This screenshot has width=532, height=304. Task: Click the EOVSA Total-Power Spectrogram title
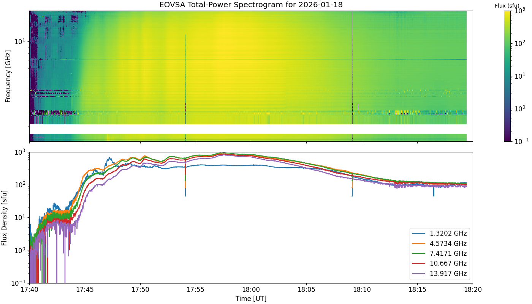(251, 5)
